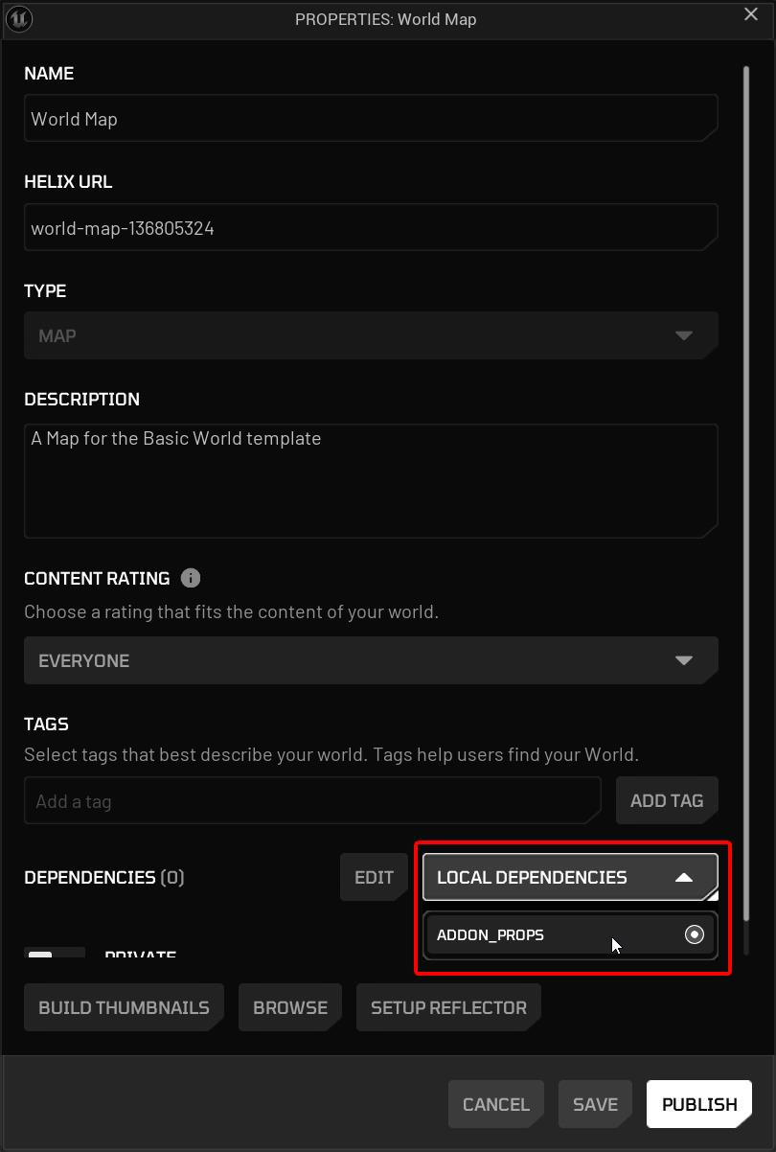This screenshot has width=776, height=1152.
Task: Click the Content Rating info icon
Action: click(x=191, y=578)
